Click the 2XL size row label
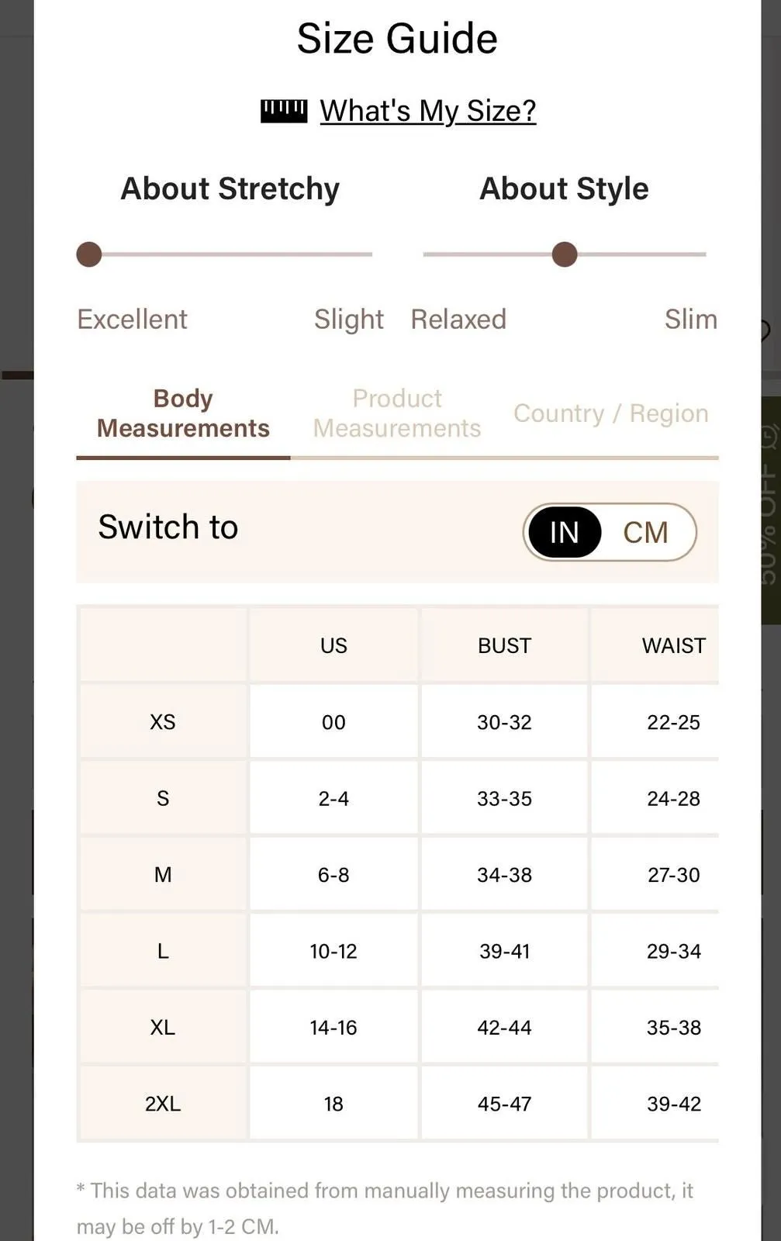 point(163,1104)
